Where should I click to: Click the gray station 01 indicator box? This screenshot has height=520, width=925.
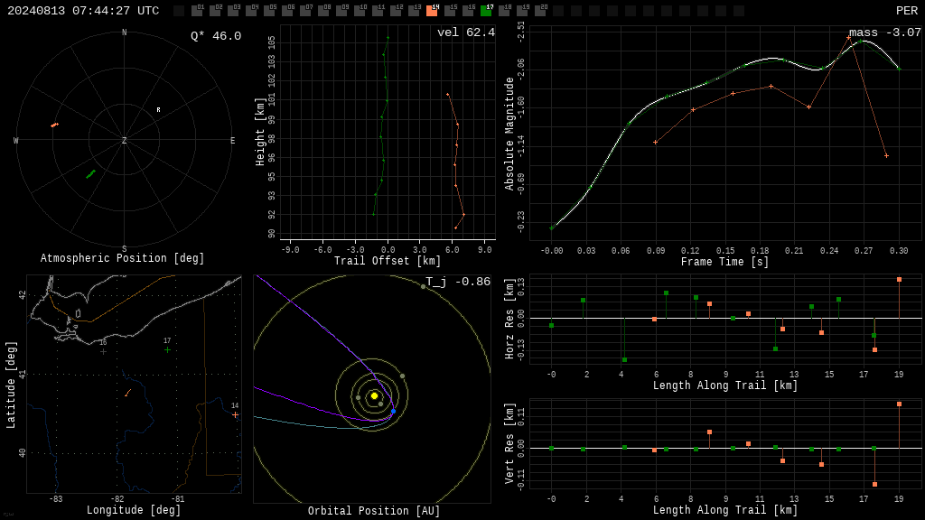(x=197, y=11)
